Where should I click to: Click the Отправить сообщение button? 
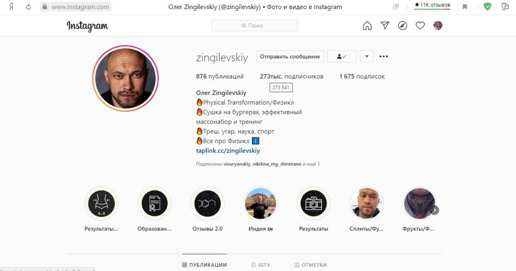(x=290, y=56)
